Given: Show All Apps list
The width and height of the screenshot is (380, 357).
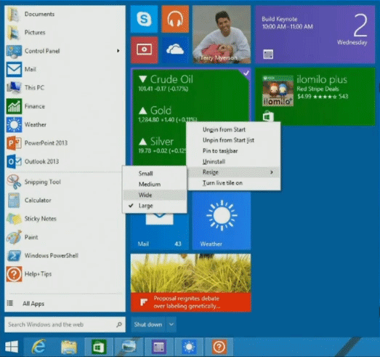Looking at the screenshot, I should (65, 303).
